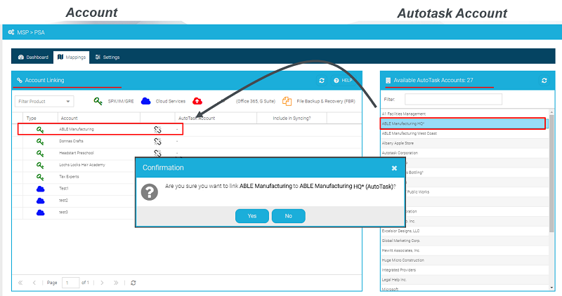562x296 pixels.
Task: Switch to the Mappings tab
Action: tap(72, 58)
